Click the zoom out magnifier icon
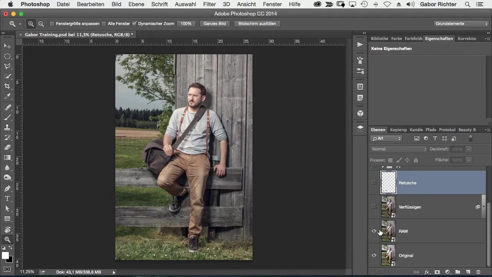 41,24
